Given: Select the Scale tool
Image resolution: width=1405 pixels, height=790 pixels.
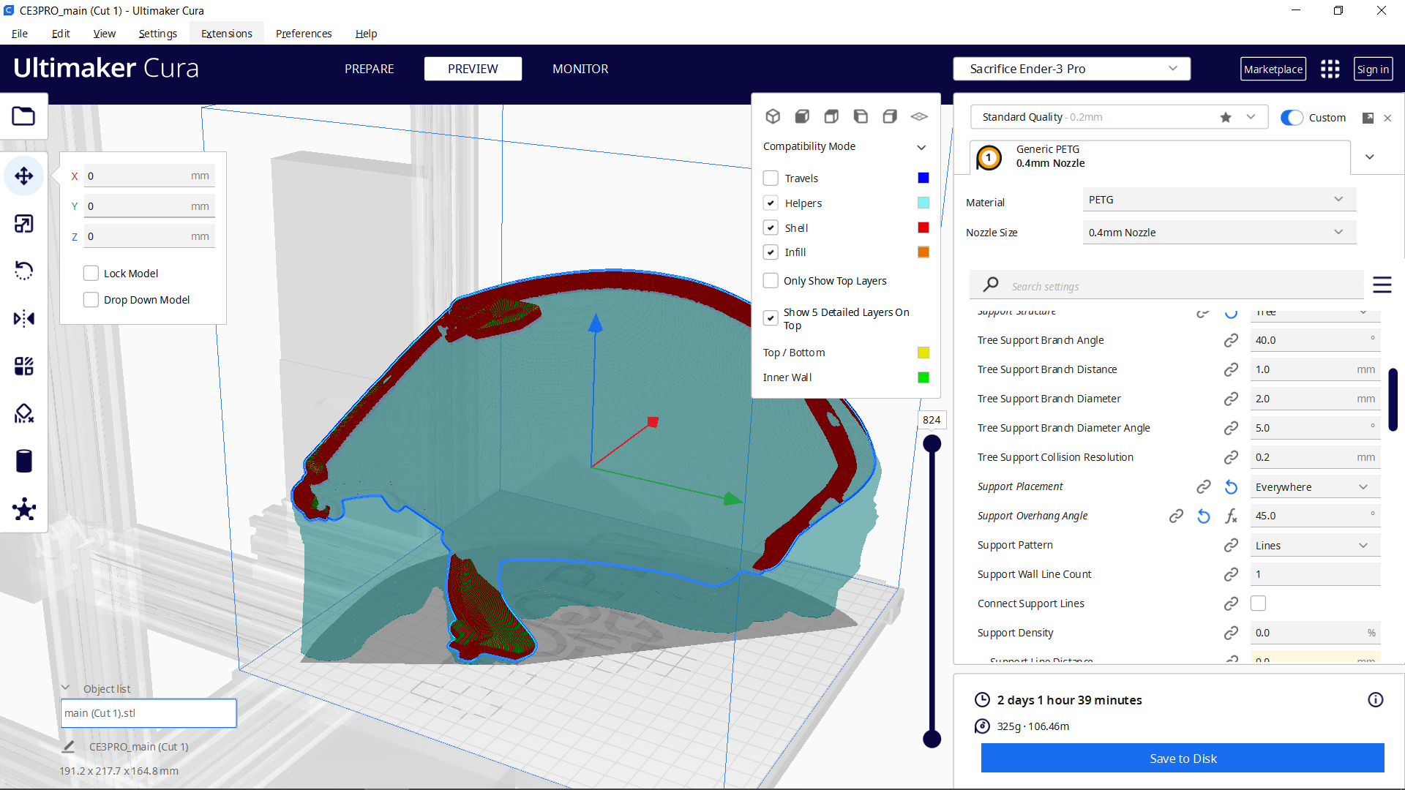Looking at the screenshot, I should pyautogui.click(x=24, y=224).
